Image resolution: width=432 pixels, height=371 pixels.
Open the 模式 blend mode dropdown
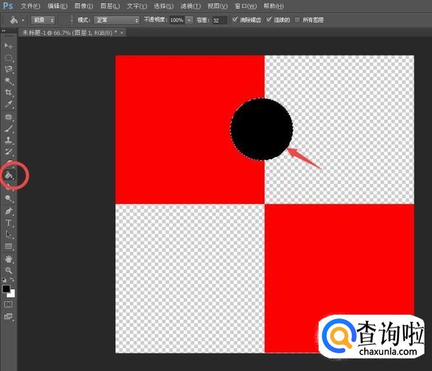[x=116, y=20]
